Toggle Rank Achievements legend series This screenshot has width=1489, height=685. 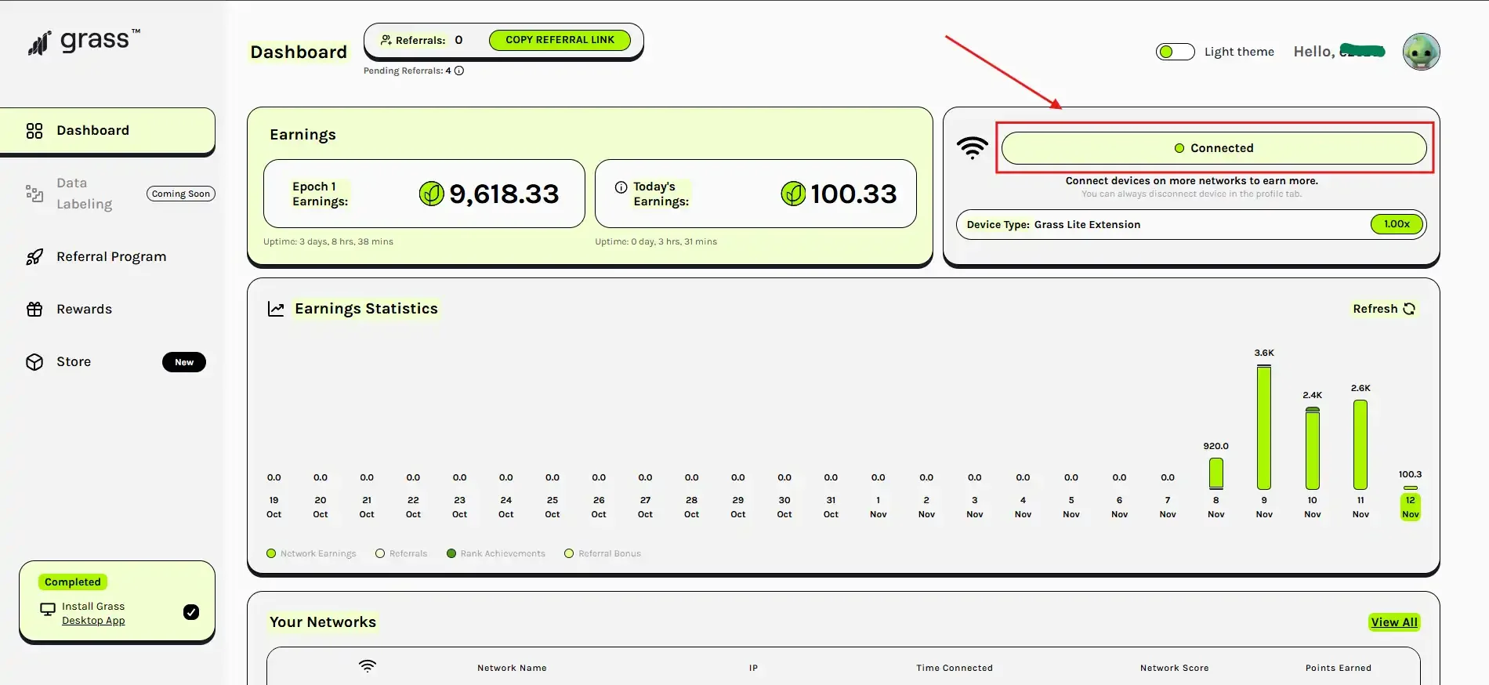coord(496,553)
